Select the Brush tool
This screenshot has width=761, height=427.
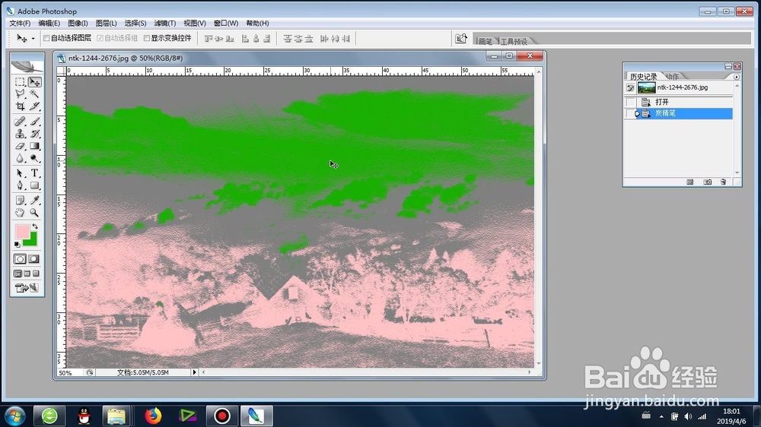coord(34,121)
